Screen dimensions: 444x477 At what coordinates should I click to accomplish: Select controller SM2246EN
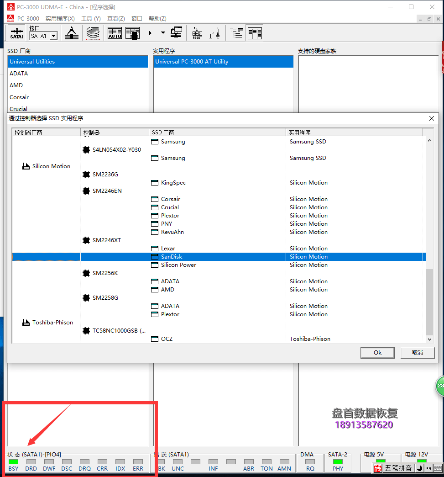pyautogui.click(x=102, y=191)
